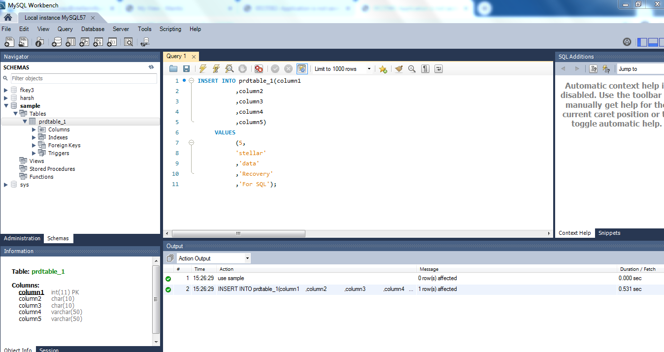
Task: Open the Database menu
Action: coord(93,29)
